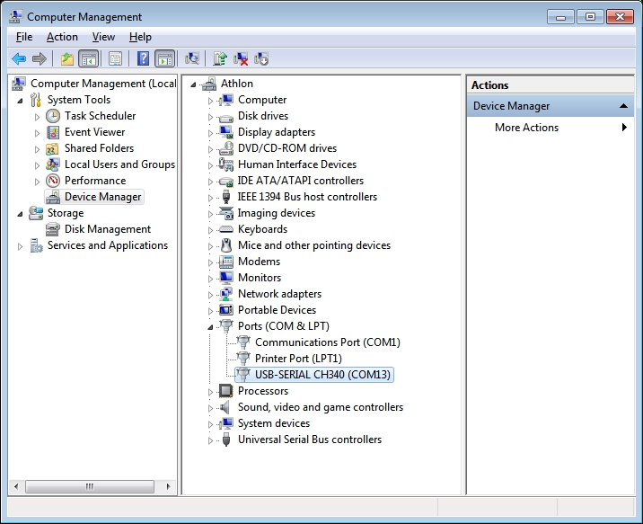Click the Up one level folder icon
The image size is (643, 524).
[66, 59]
